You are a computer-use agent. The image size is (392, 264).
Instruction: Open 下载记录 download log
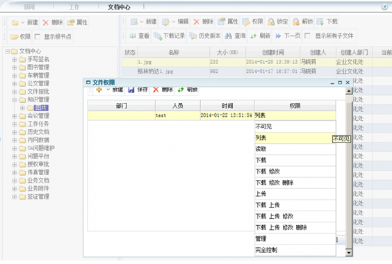170,36
